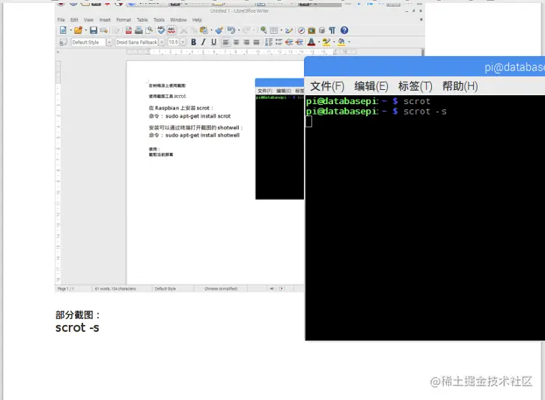545x400 pixels.
Task: Open Styles and Formatting window
Action: 63,42
